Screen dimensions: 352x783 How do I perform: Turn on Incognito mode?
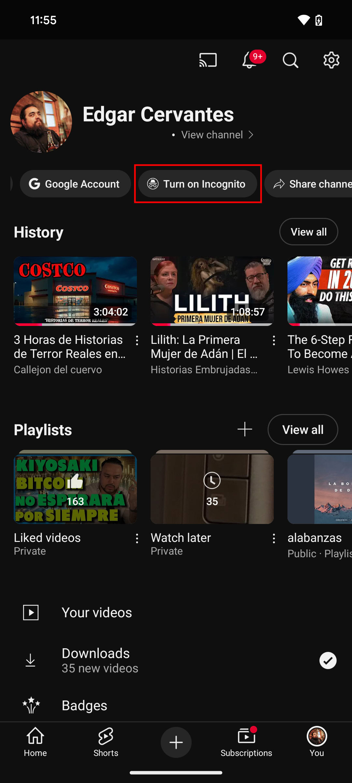198,184
